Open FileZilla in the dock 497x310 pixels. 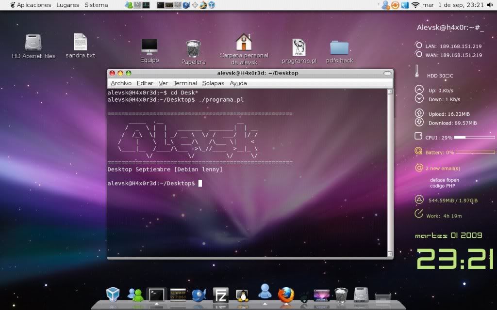[x=221, y=294]
